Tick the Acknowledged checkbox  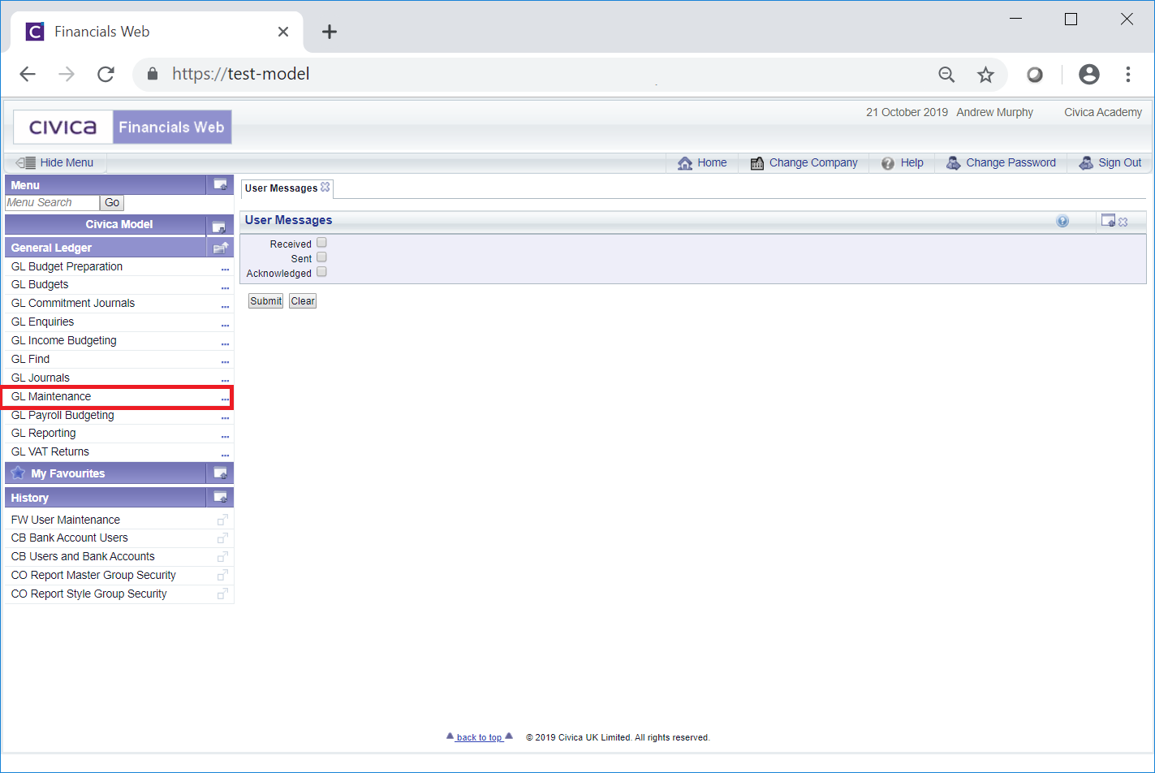click(x=321, y=271)
